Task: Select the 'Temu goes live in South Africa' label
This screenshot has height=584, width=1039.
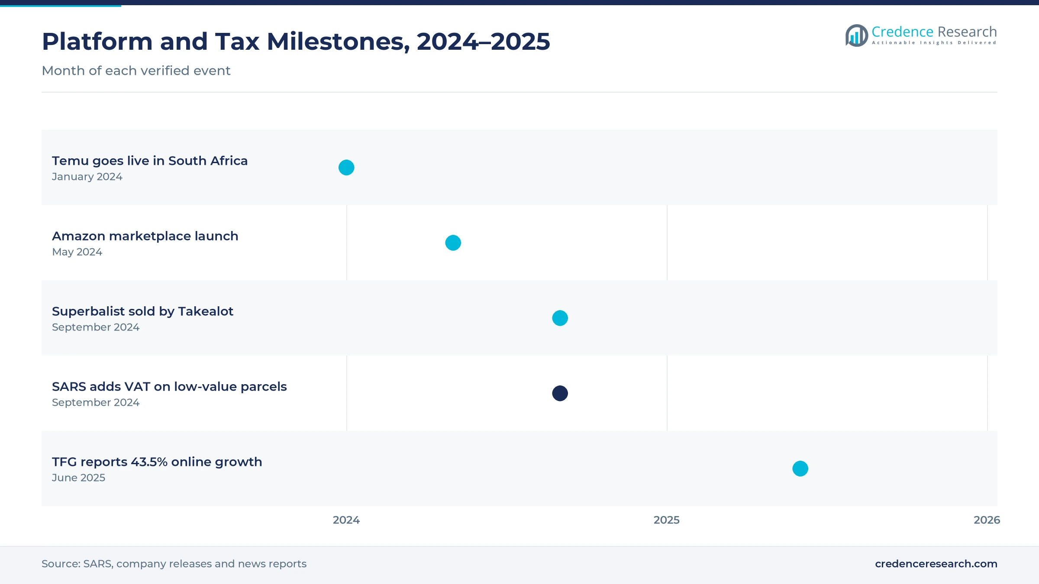Action: (x=150, y=161)
